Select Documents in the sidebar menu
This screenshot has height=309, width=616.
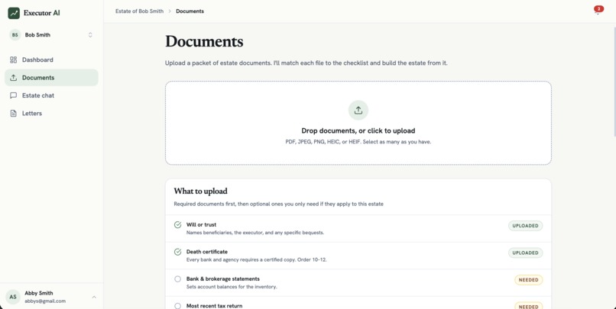point(51,78)
